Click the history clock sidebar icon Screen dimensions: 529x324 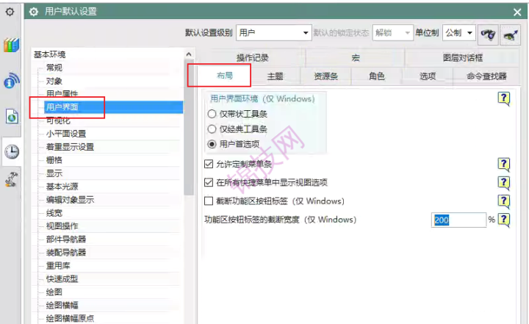[x=11, y=151]
